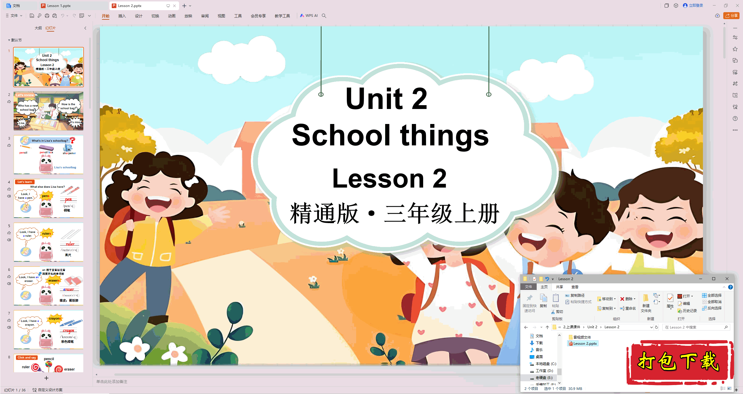Select the Lesson 2.pptx file in Explorer
This screenshot has height=394, width=743.
pyautogui.click(x=583, y=344)
